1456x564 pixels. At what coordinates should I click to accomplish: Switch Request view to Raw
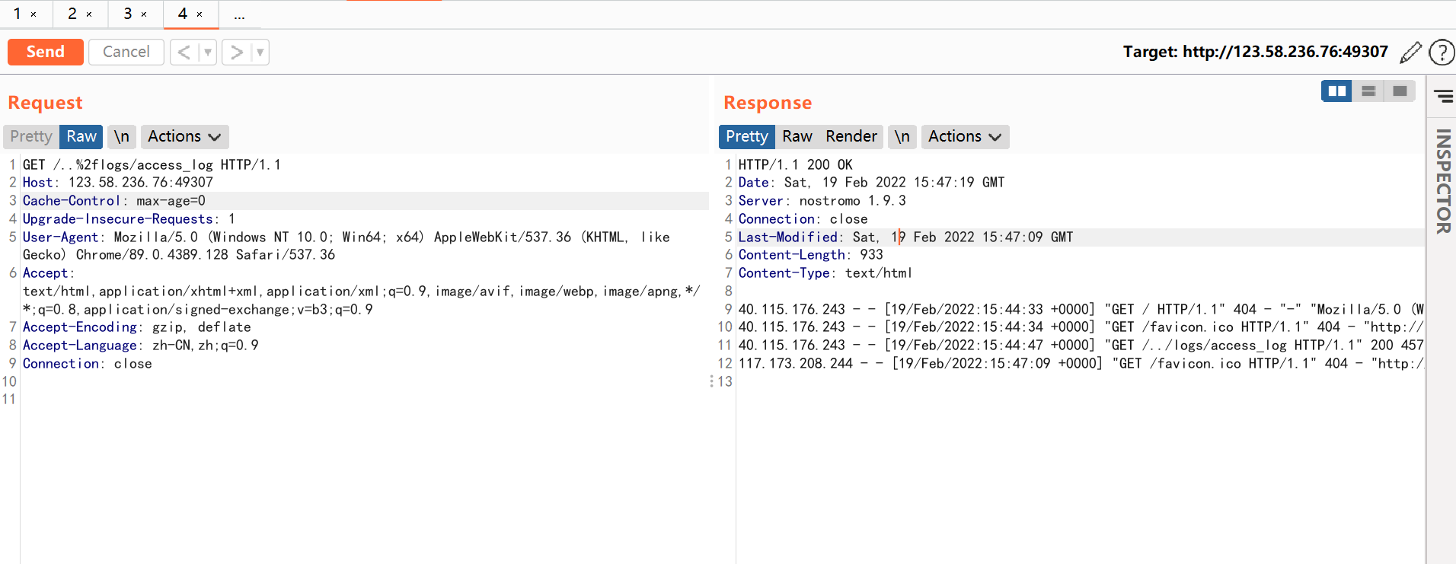[x=81, y=136]
